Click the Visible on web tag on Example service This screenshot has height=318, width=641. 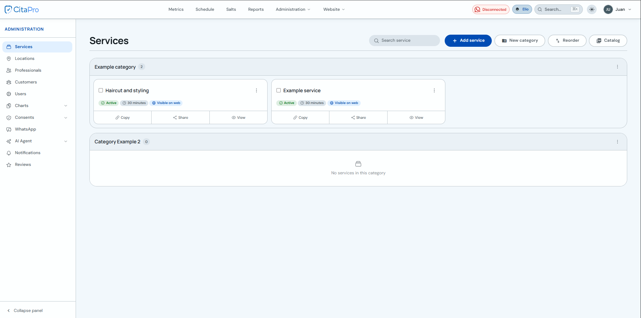pyautogui.click(x=344, y=103)
